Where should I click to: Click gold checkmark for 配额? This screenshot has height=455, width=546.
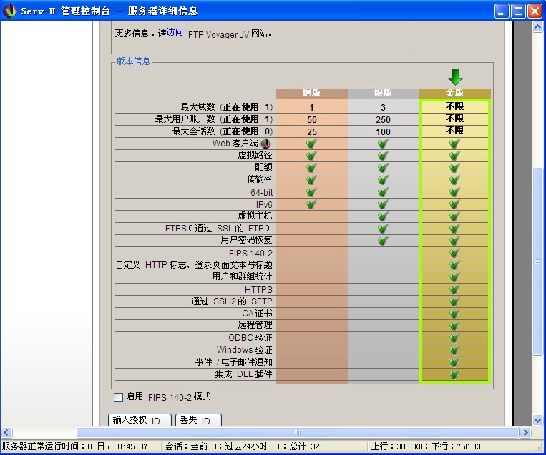(454, 168)
